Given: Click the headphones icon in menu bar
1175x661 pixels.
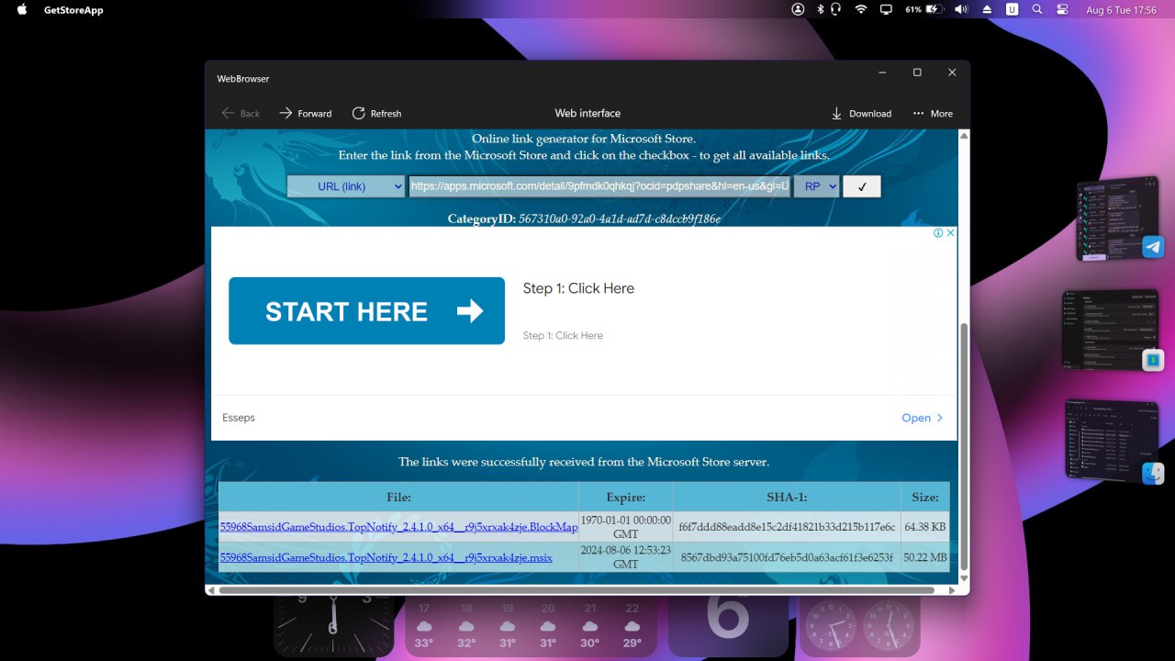Looking at the screenshot, I should click(835, 9).
